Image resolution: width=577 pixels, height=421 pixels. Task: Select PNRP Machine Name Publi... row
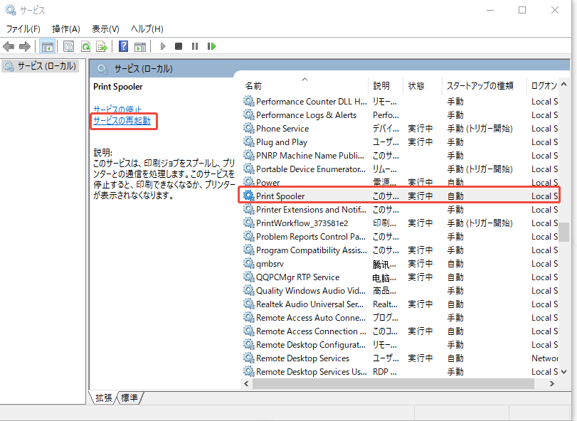401,156
